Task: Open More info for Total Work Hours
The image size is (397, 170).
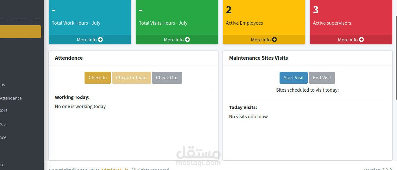Action: (90, 39)
